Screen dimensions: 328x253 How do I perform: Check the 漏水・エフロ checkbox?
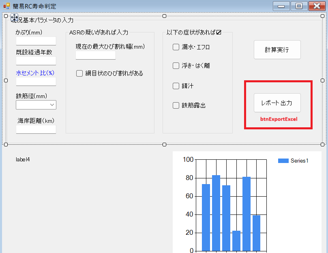pos(176,47)
